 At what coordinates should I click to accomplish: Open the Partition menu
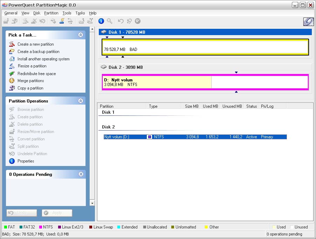tap(51, 13)
